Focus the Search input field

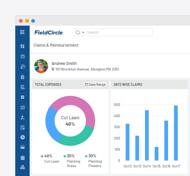[113, 32]
